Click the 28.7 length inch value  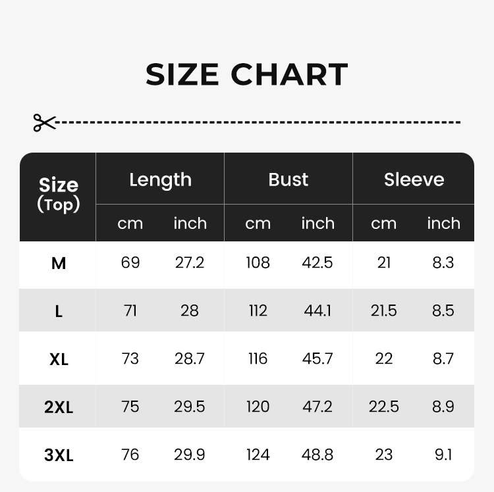(x=189, y=358)
